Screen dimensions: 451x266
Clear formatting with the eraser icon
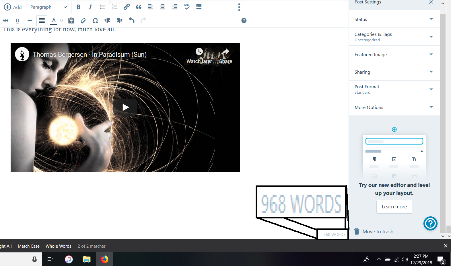click(83, 21)
